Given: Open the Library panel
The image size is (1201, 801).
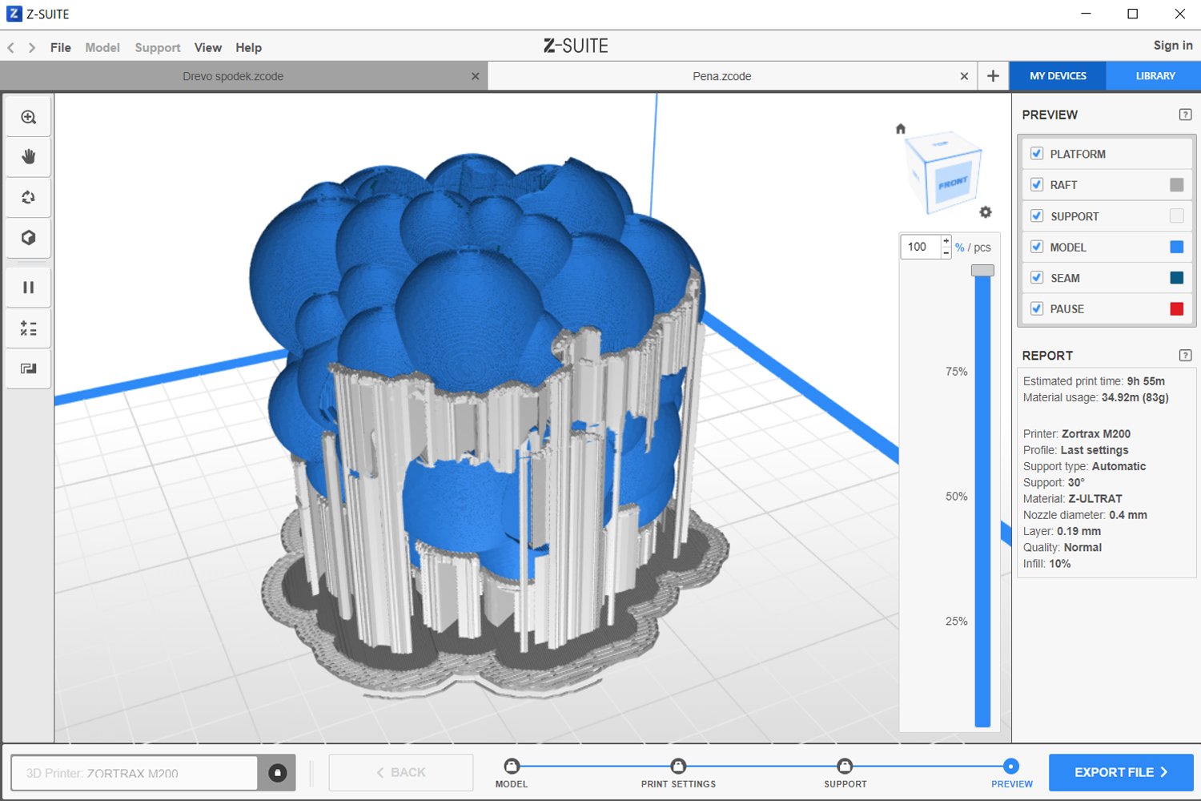Looking at the screenshot, I should (1155, 76).
